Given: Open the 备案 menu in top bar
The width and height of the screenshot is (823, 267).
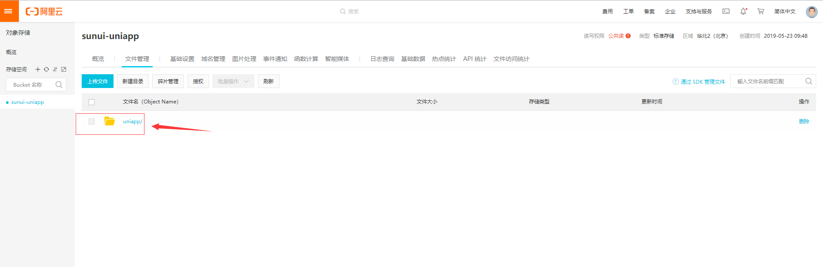Looking at the screenshot, I should pos(649,12).
